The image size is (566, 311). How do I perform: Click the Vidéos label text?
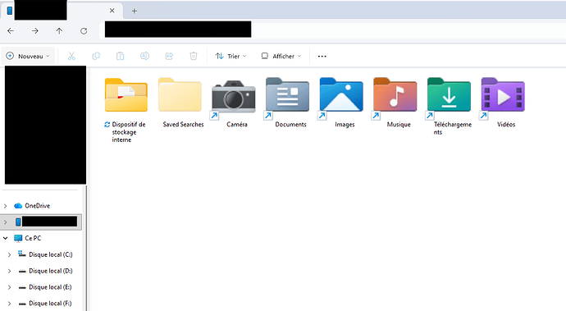(506, 124)
